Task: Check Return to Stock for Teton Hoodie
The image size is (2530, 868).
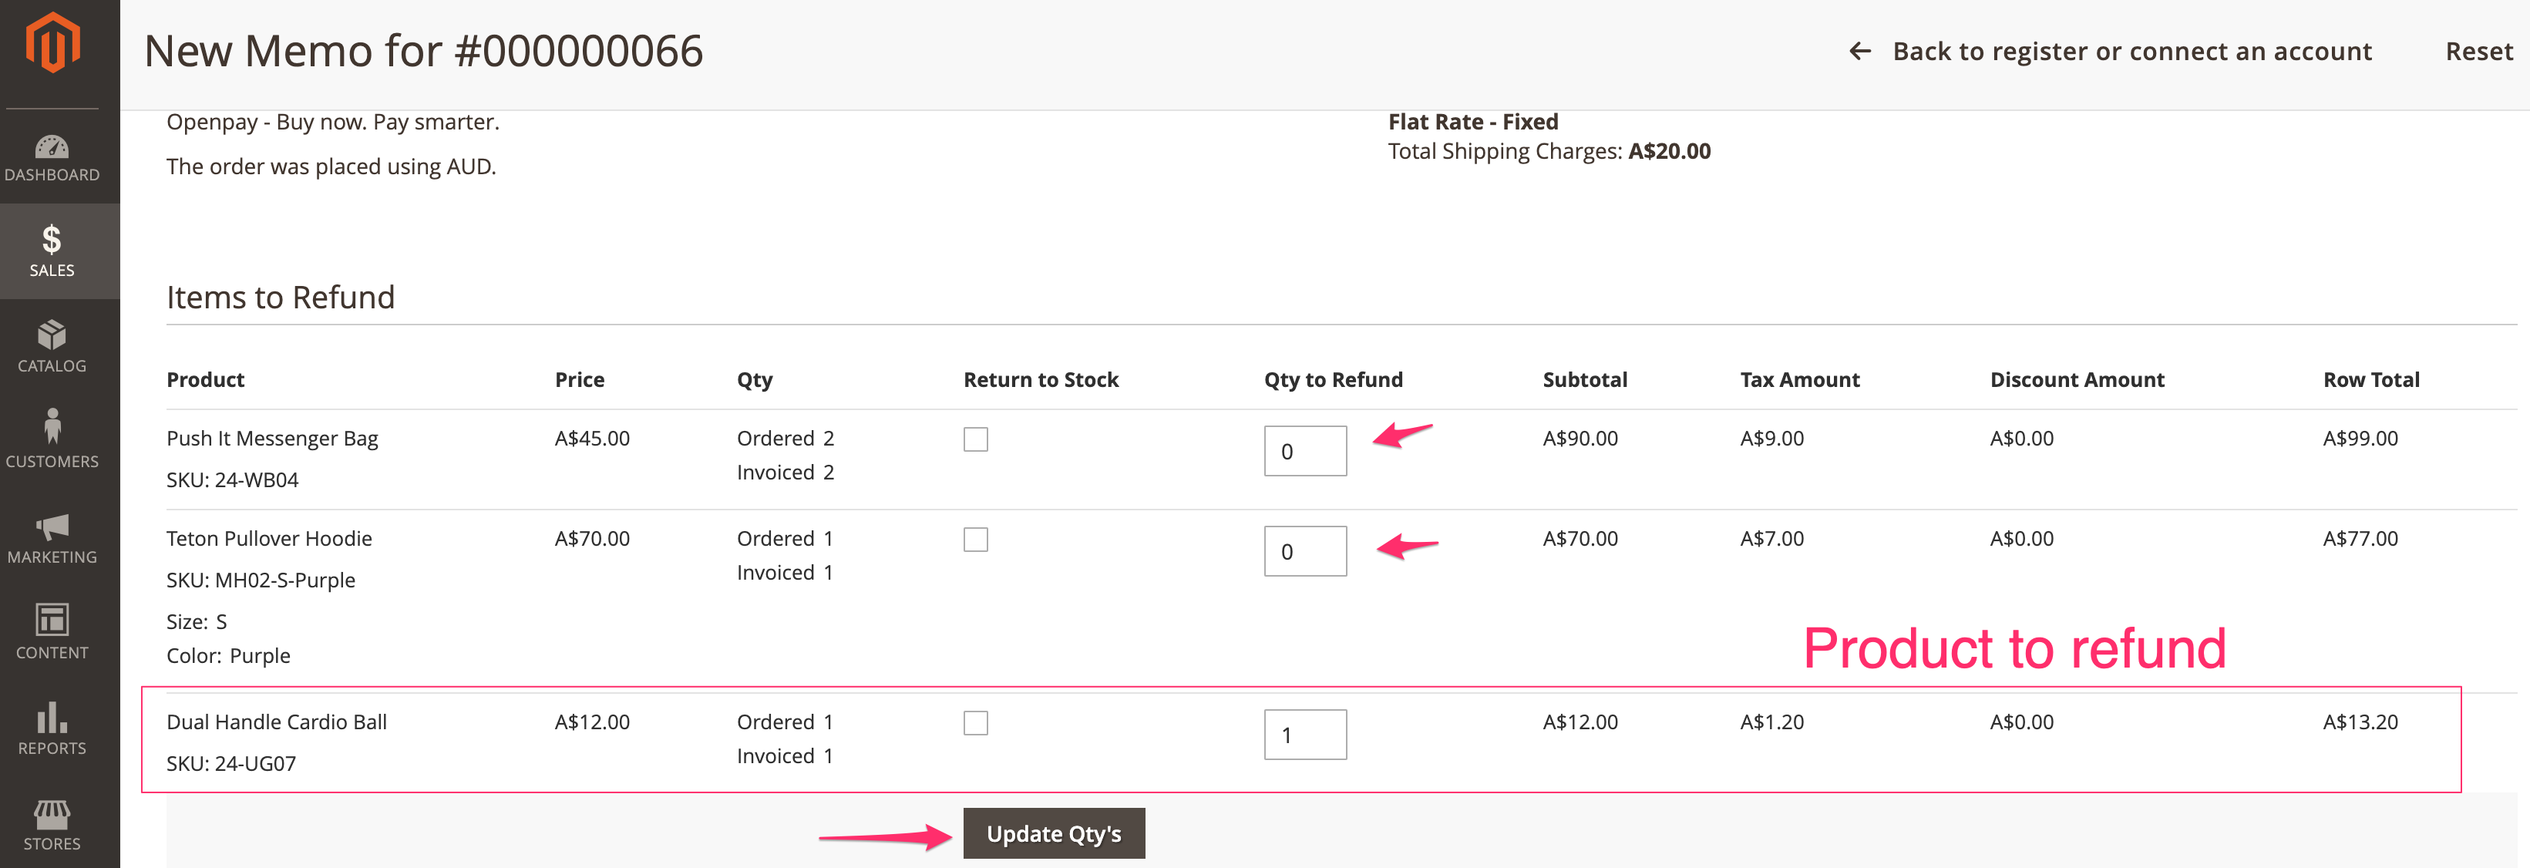Action: point(975,539)
